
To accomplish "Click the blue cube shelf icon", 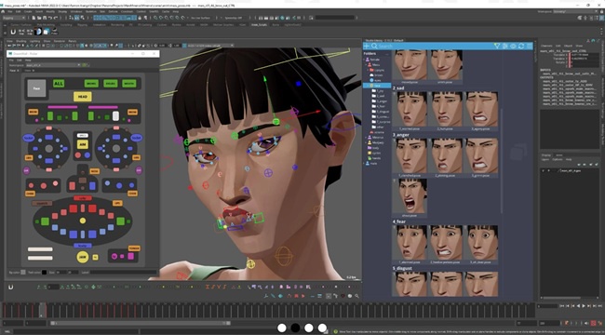I will click(47, 32).
